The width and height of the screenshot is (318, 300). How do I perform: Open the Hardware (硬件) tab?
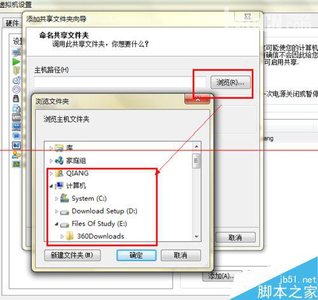(12, 23)
